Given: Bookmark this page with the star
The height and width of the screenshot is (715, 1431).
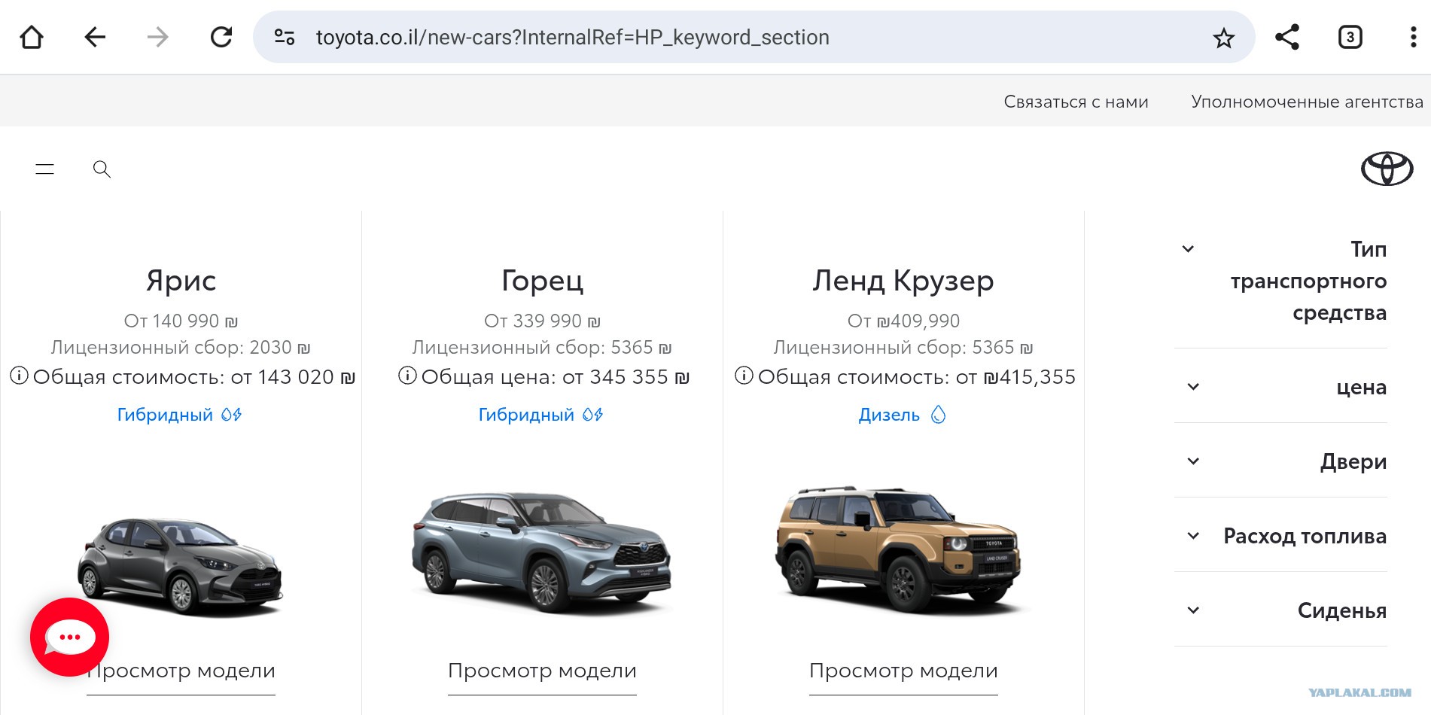Looking at the screenshot, I should click(x=1224, y=38).
